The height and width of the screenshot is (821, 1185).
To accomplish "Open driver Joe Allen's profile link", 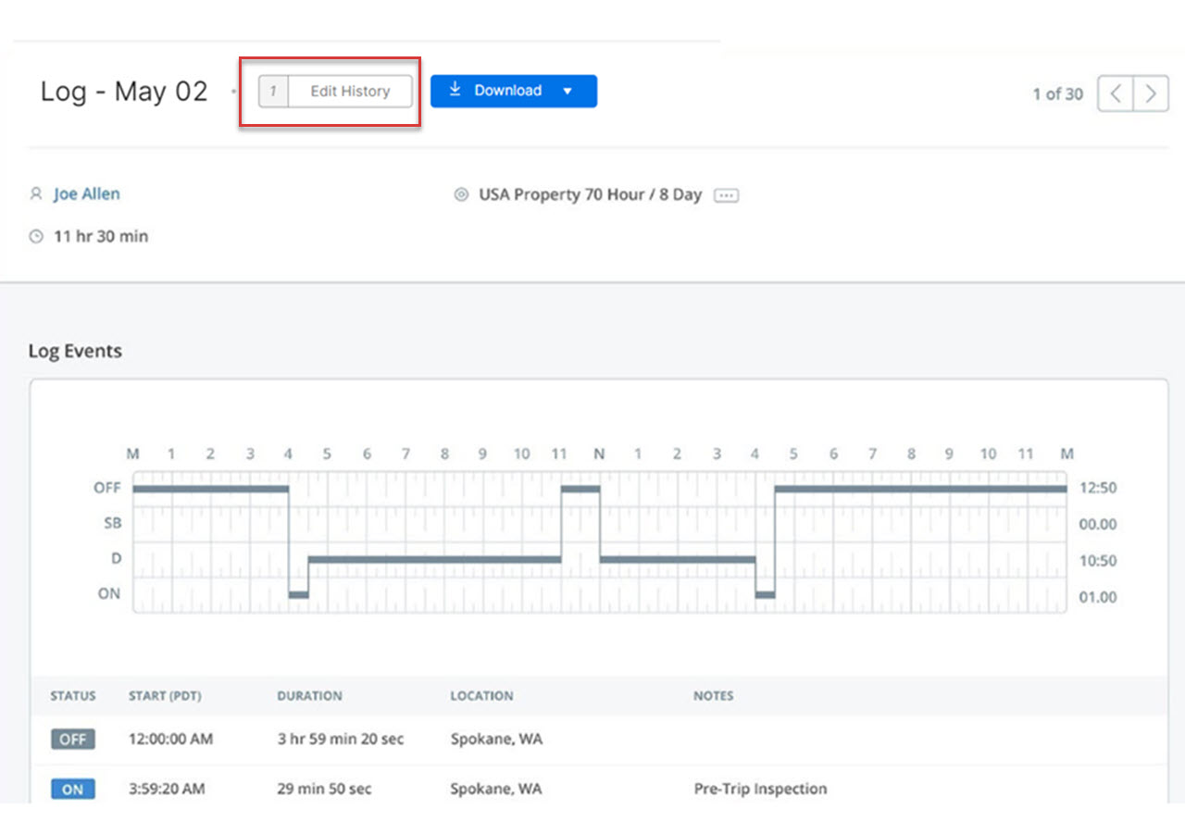I will [x=86, y=194].
